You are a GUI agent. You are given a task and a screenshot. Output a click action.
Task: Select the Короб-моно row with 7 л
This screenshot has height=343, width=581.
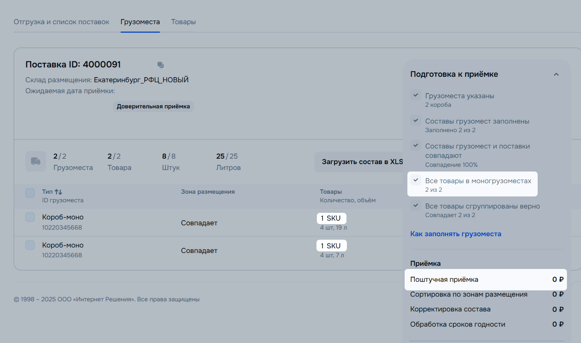tap(30, 245)
